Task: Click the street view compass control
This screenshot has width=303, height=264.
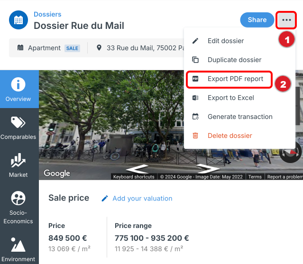Action: 290,153
